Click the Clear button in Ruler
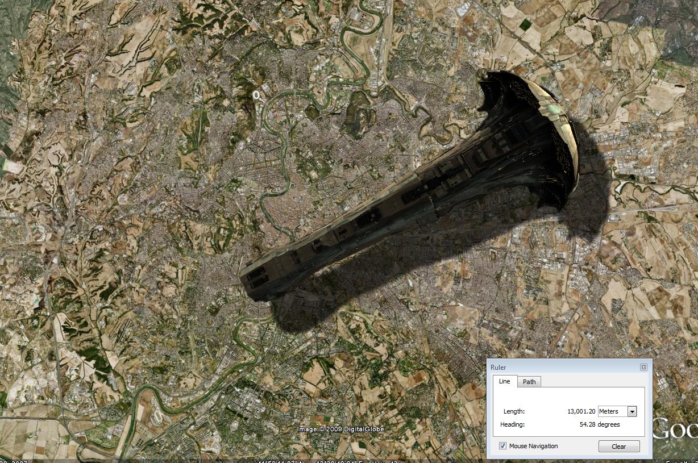This screenshot has width=698, height=463. (x=619, y=447)
